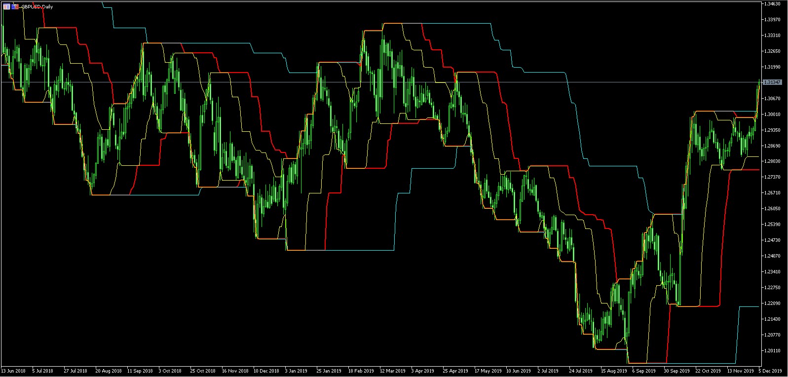This screenshot has width=788, height=377.
Task: Click the 10 Dec 2018 date label
Action: (x=266, y=371)
